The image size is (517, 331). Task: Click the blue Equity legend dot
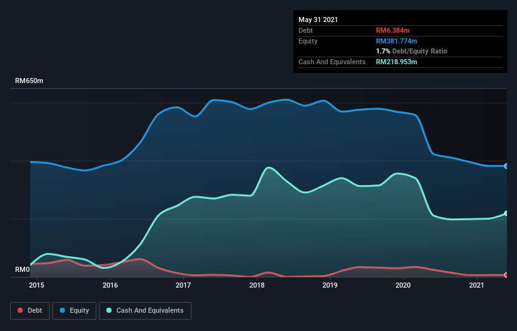coord(62,310)
